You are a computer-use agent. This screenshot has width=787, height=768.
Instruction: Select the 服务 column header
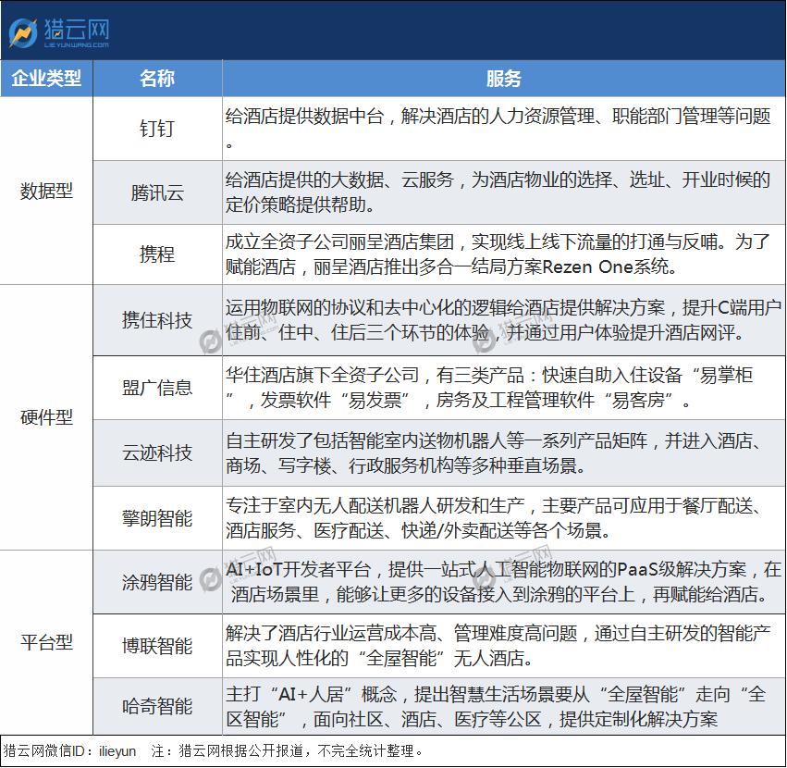(x=503, y=79)
